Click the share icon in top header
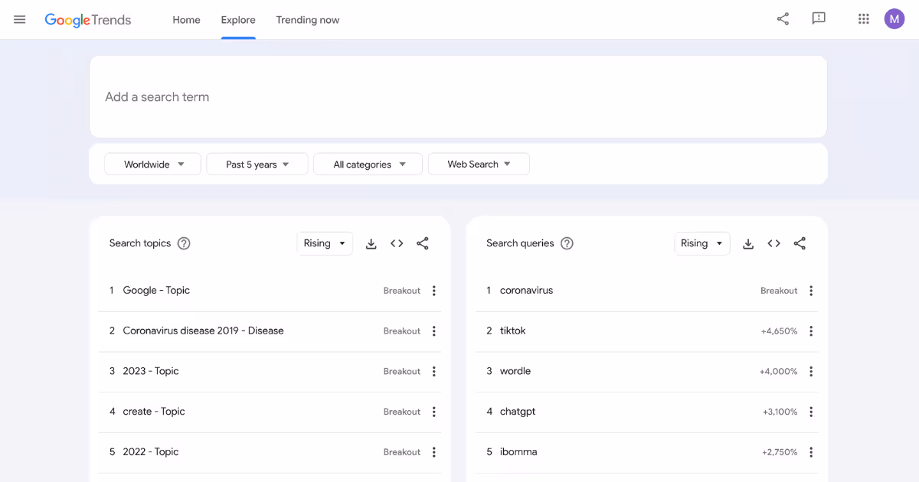 click(x=783, y=19)
